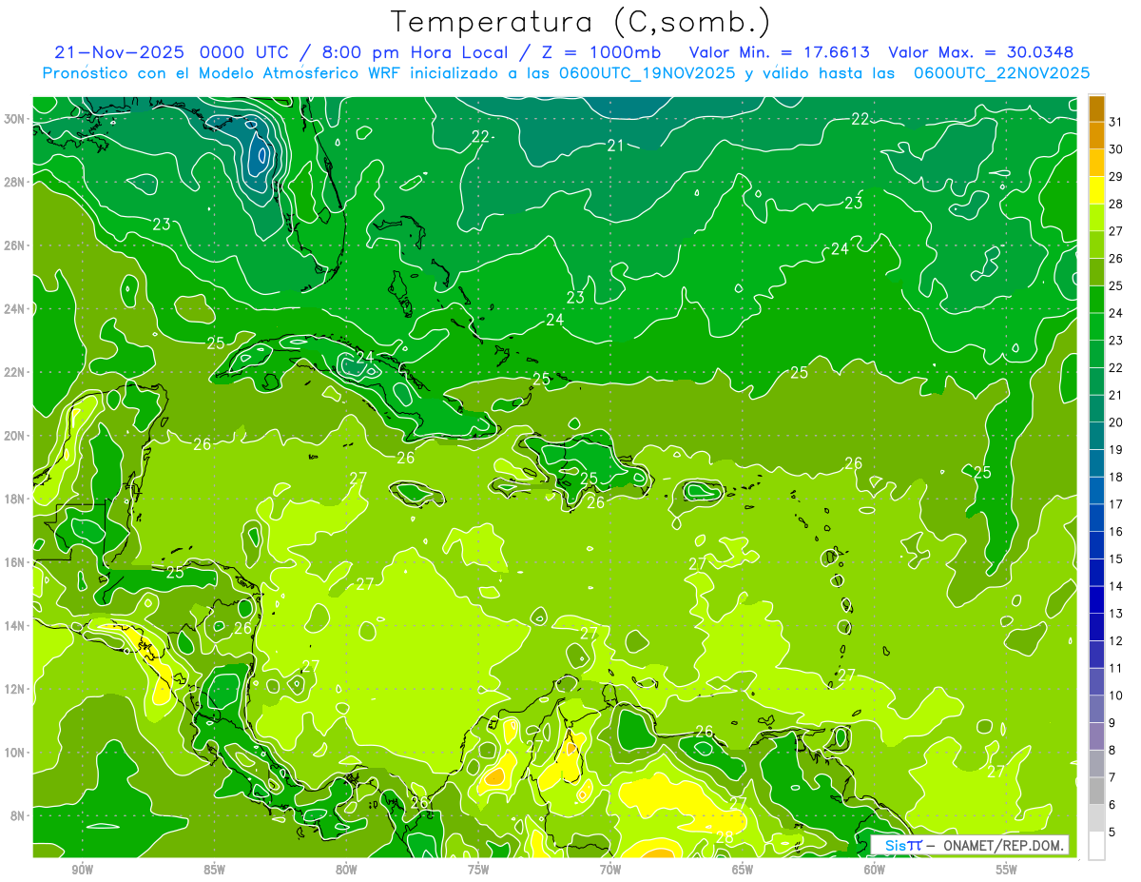1141x882 pixels.
Task: Click the blue swatch between 15 and 16
Action: tap(1096, 545)
